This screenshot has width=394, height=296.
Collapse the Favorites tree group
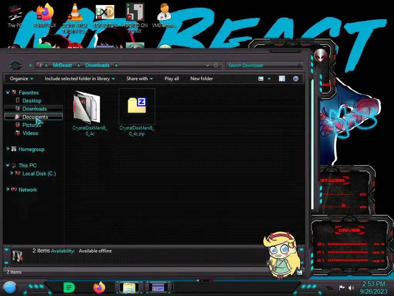coord(8,92)
